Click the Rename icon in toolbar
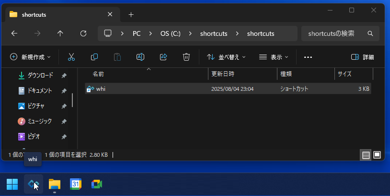Viewport: 390px width, 196px height. (x=140, y=57)
